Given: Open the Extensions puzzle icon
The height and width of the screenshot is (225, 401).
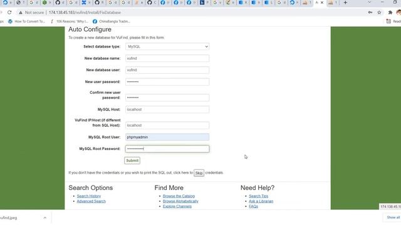Looking at the screenshot, I should pyautogui.click(x=390, y=12).
